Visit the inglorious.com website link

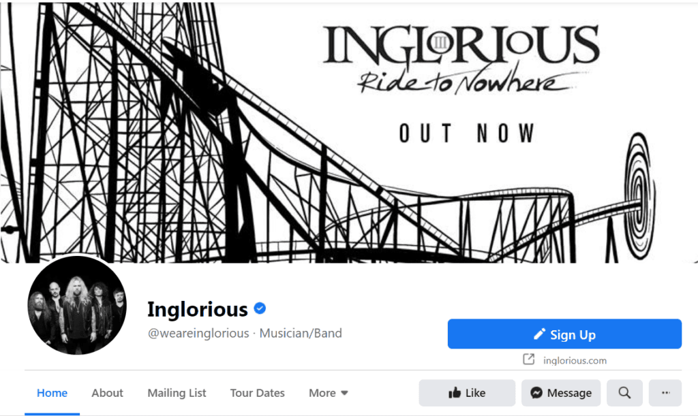[x=575, y=360]
